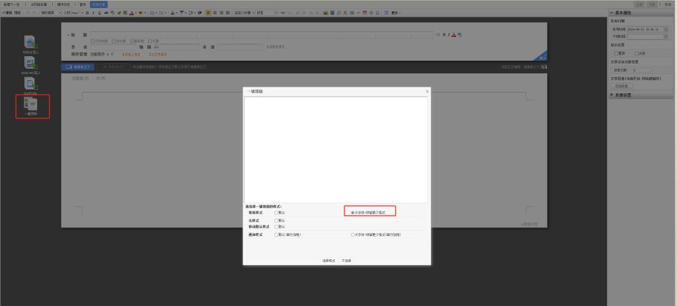Click the red font color icon beside title field

(454, 34)
